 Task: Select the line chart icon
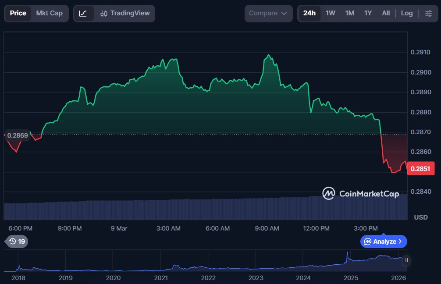pos(83,14)
